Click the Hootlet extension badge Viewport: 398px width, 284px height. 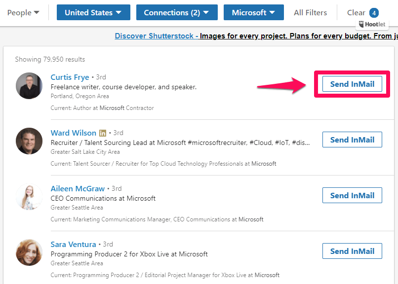tap(371, 24)
